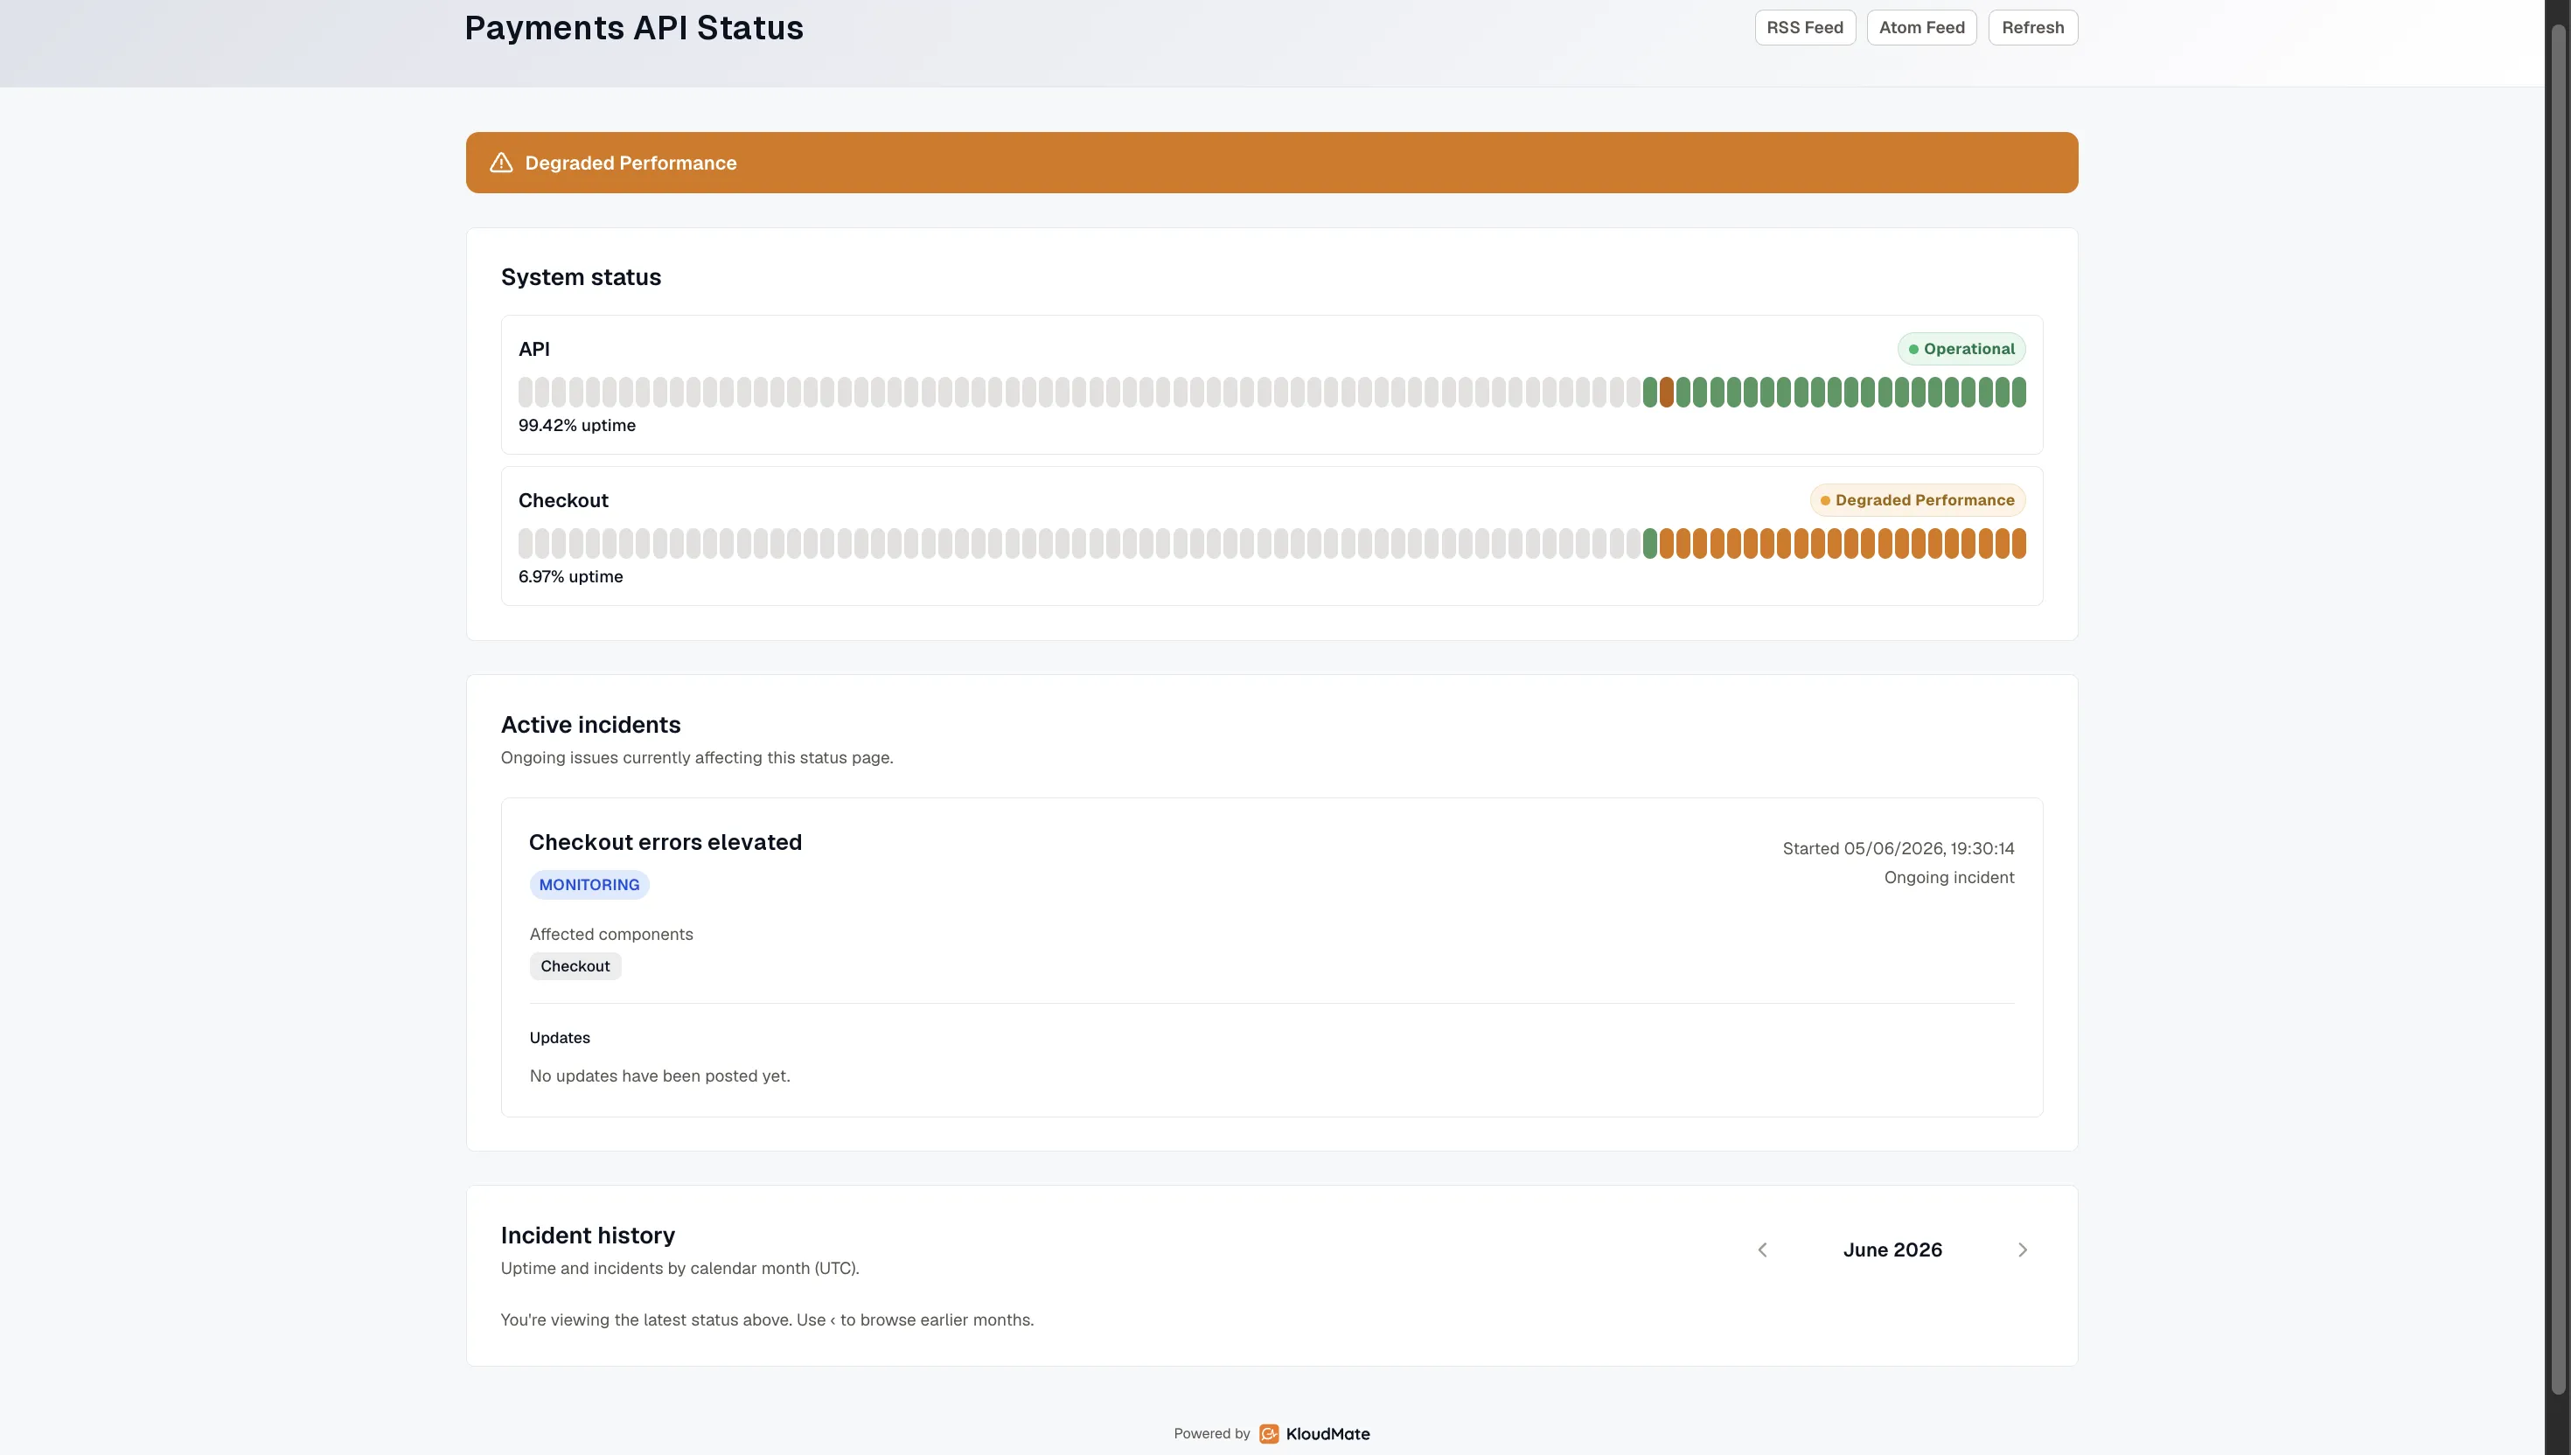Click the Checkout affected component chip
The image size is (2571, 1455).
pos(575,966)
